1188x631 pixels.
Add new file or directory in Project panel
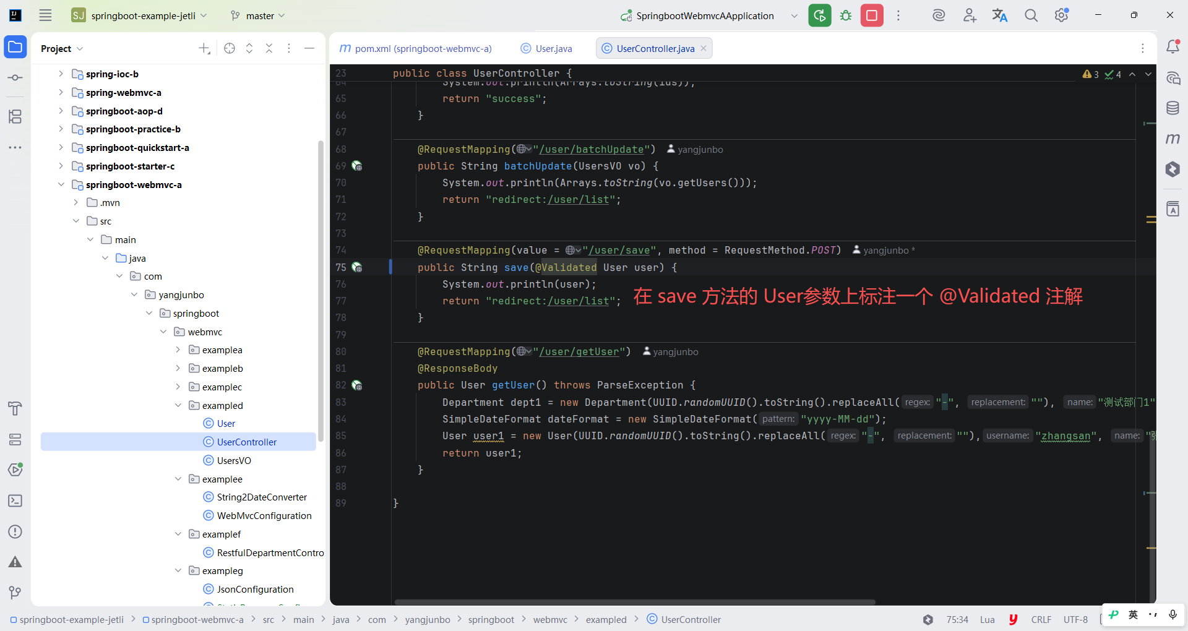(x=204, y=48)
